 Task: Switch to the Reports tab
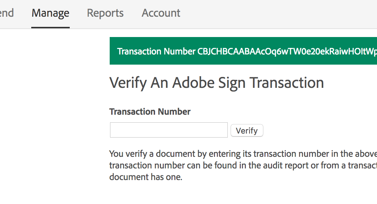point(105,13)
